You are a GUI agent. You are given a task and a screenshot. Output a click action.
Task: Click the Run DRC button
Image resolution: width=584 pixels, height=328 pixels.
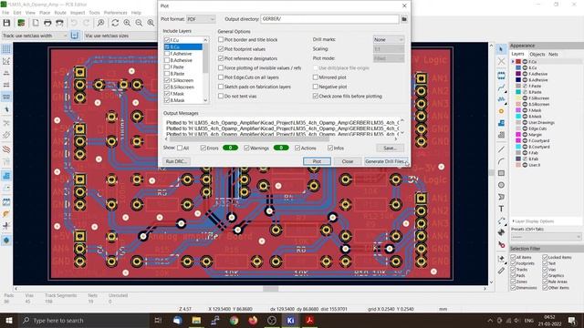point(176,161)
